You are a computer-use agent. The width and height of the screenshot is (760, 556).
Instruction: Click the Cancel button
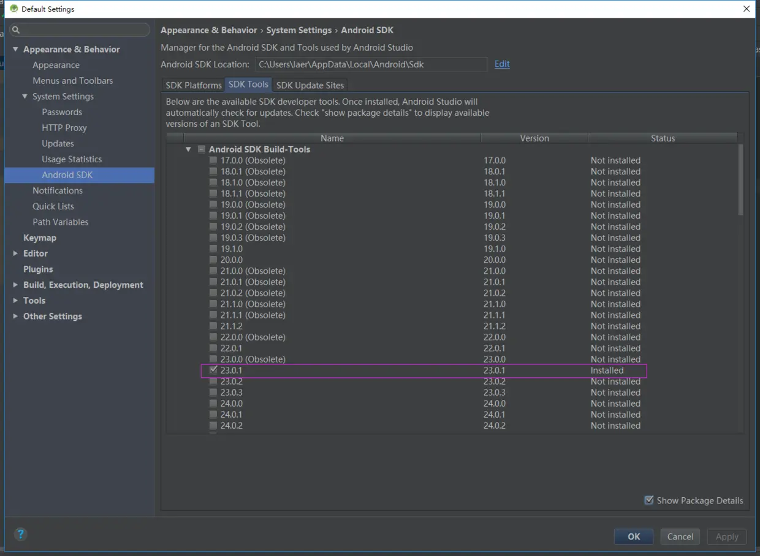pyautogui.click(x=680, y=536)
